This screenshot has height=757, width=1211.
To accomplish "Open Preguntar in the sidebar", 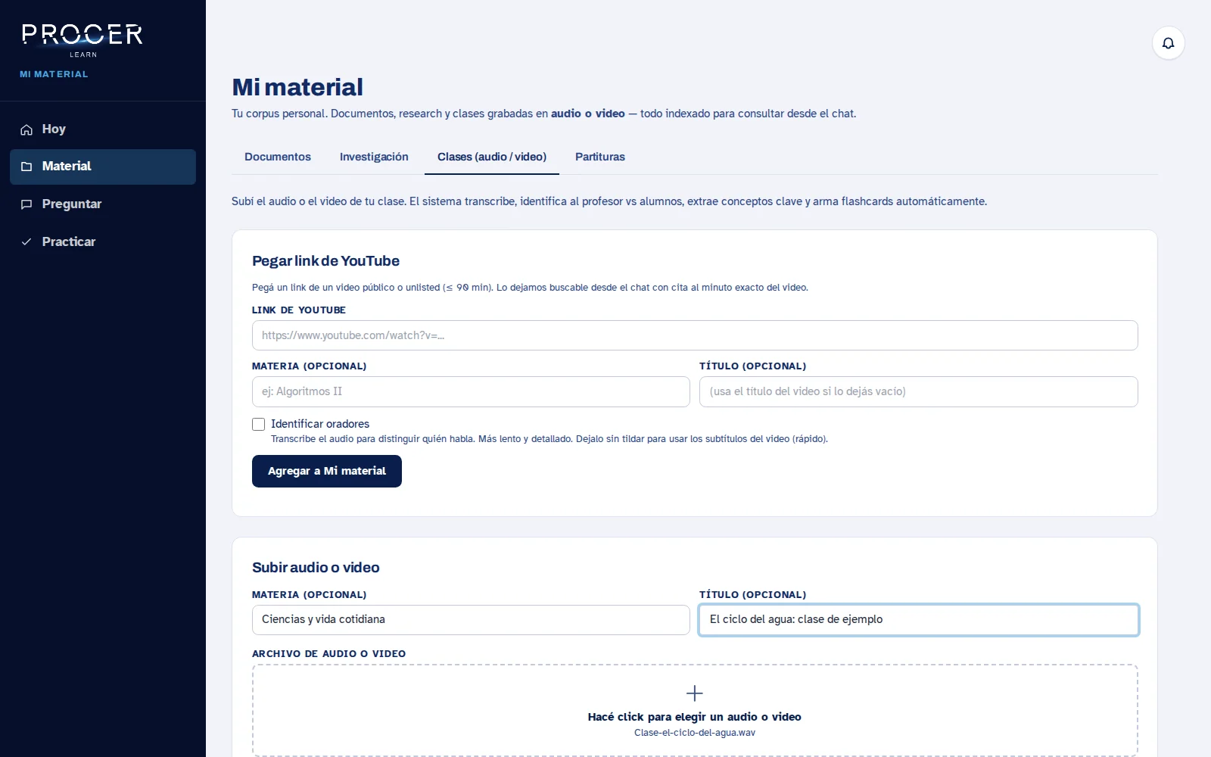I will click(x=103, y=204).
